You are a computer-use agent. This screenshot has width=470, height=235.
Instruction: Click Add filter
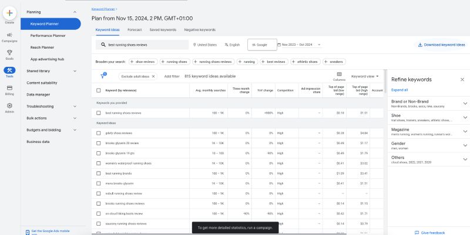pos(172,76)
